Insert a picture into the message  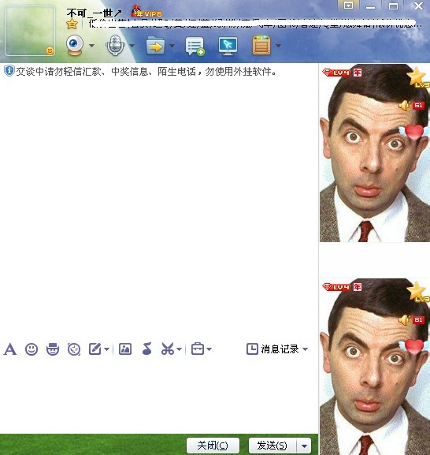pos(125,349)
